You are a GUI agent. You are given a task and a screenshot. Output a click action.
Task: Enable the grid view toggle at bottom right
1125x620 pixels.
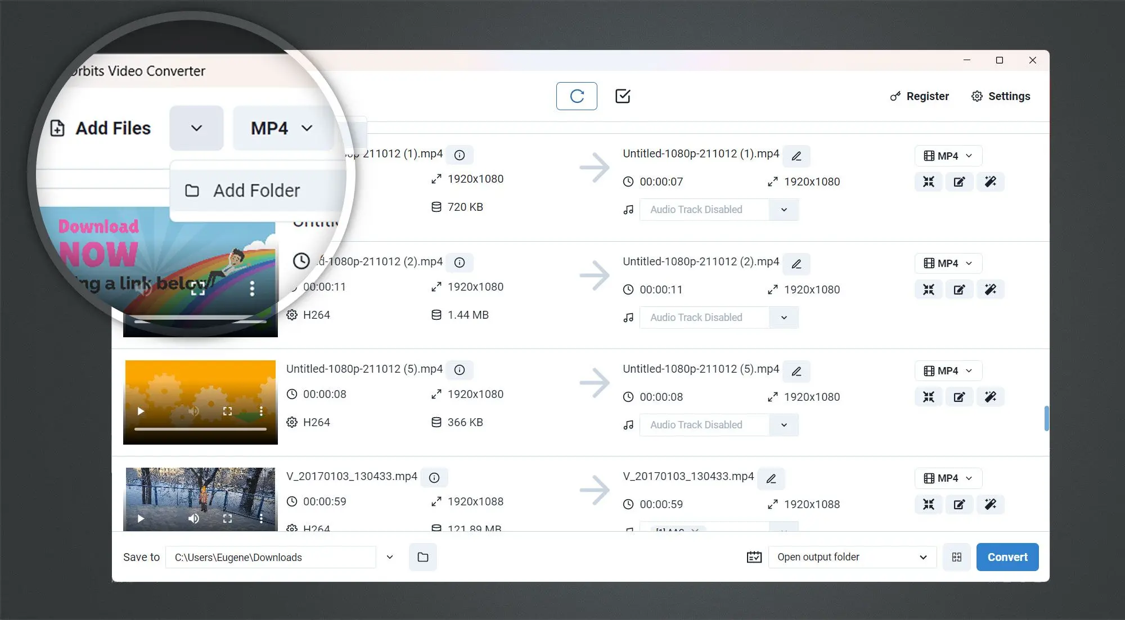coord(958,556)
